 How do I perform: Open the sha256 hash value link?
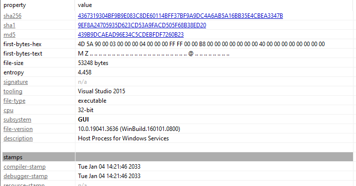(180, 16)
